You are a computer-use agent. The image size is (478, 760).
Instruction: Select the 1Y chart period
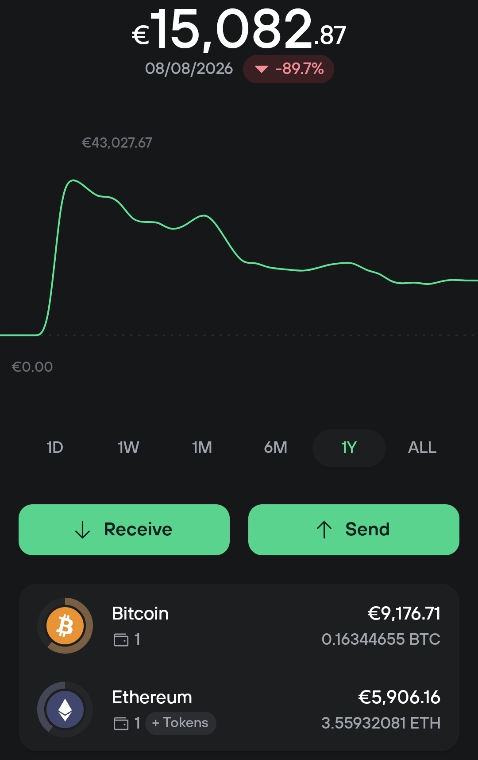pos(349,448)
